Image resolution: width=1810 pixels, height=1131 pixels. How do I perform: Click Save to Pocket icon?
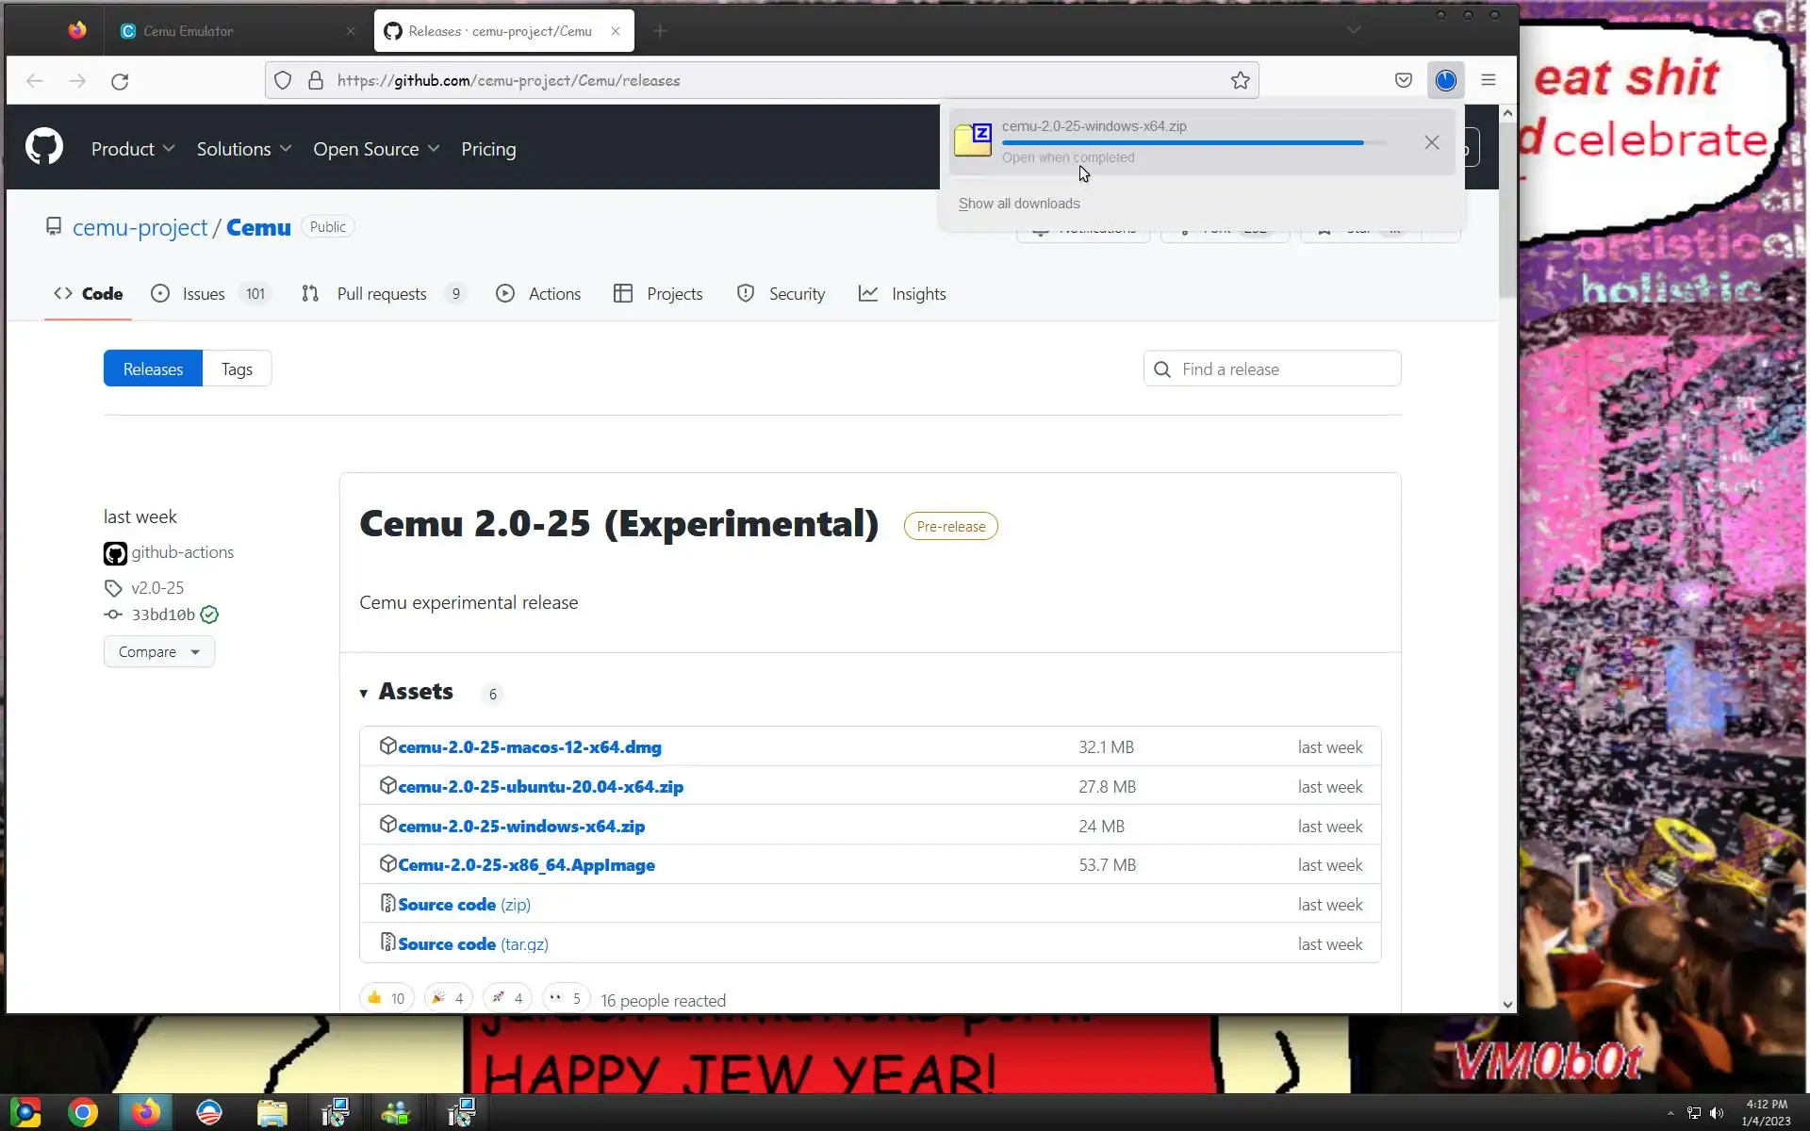coord(1403,81)
